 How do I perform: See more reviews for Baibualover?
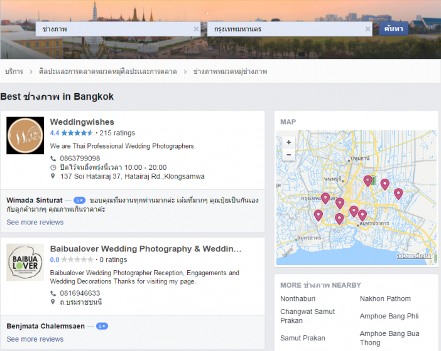pos(35,339)
